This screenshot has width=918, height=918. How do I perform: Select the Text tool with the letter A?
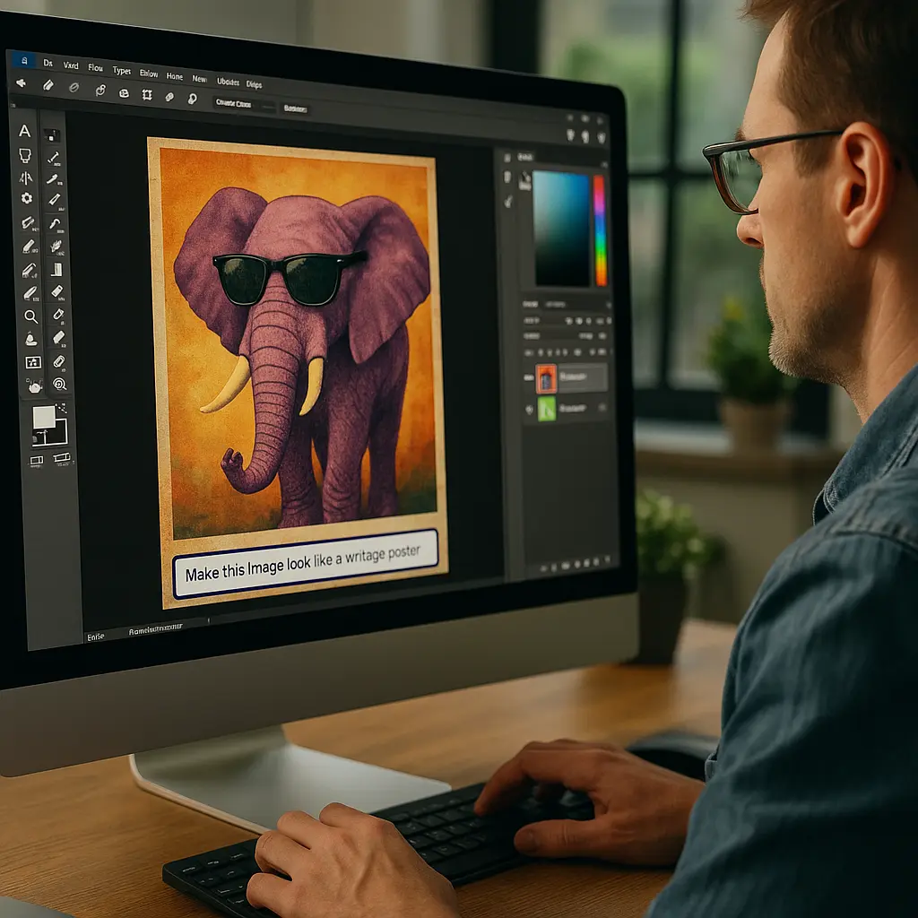pos(24,131)
